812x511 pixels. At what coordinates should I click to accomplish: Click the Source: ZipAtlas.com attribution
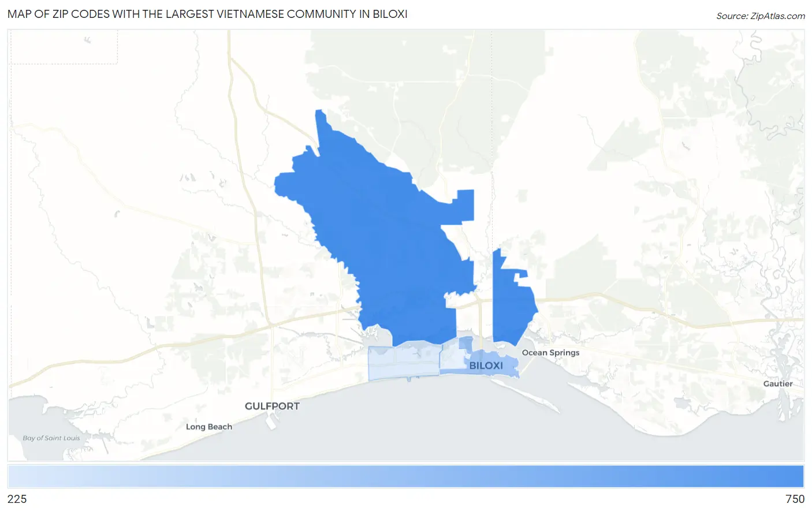pos(761,16)
